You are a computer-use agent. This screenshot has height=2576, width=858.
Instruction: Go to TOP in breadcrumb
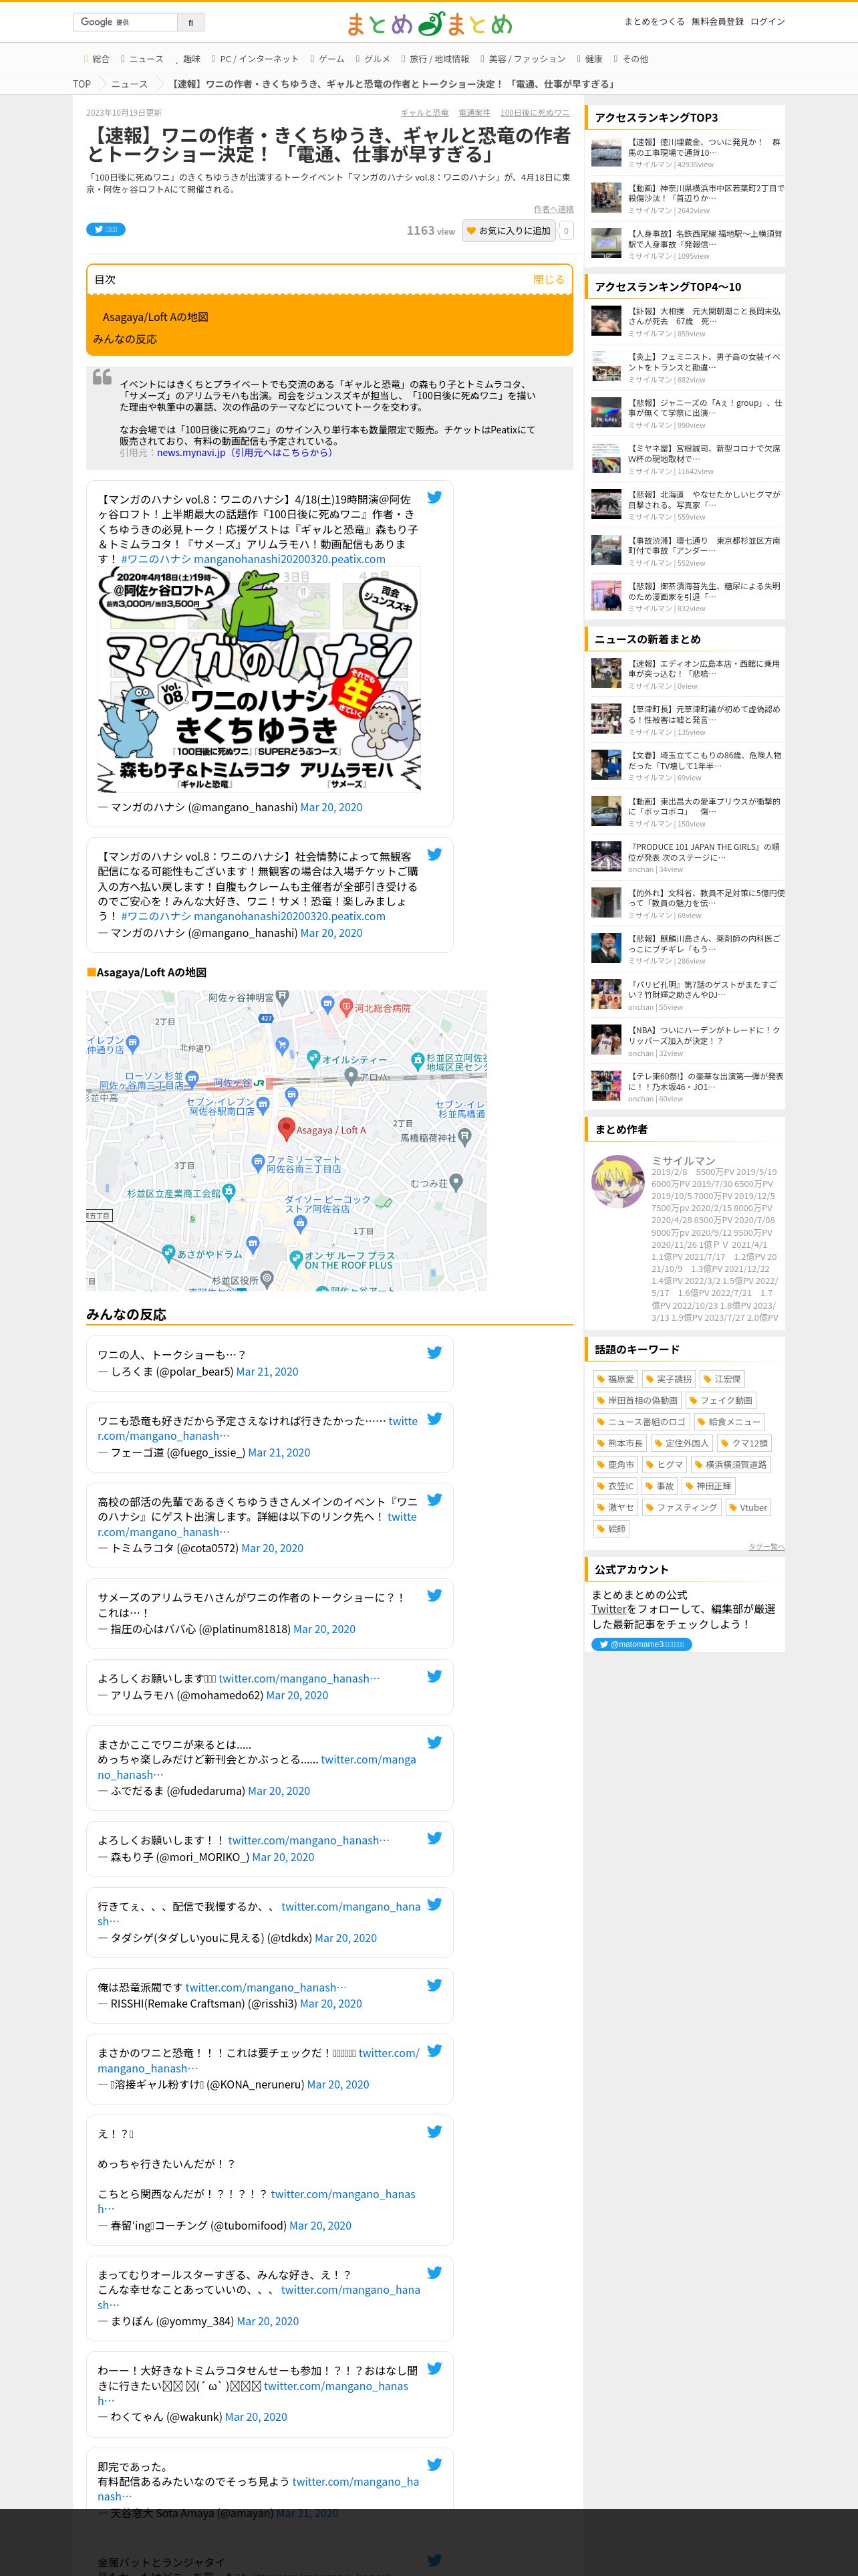click(82, 84)
